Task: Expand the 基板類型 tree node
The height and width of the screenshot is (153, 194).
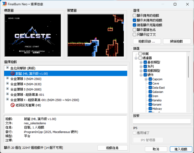Action: (x=141, y=62)
